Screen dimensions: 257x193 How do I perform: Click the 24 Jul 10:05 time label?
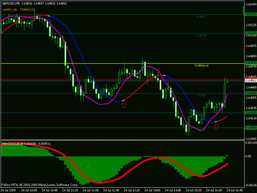pyautogui.click(x=29, y=191)
